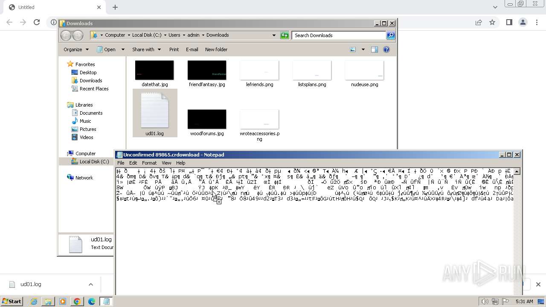546x307 pixels.
Task: Click the Explorer Back arrow button
Action: pyautogui.click(x=66, y=35)
